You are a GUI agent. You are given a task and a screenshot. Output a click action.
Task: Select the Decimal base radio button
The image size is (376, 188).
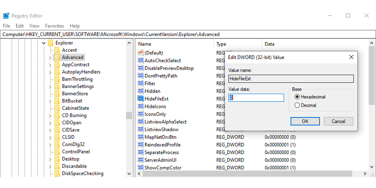[297, 105]
